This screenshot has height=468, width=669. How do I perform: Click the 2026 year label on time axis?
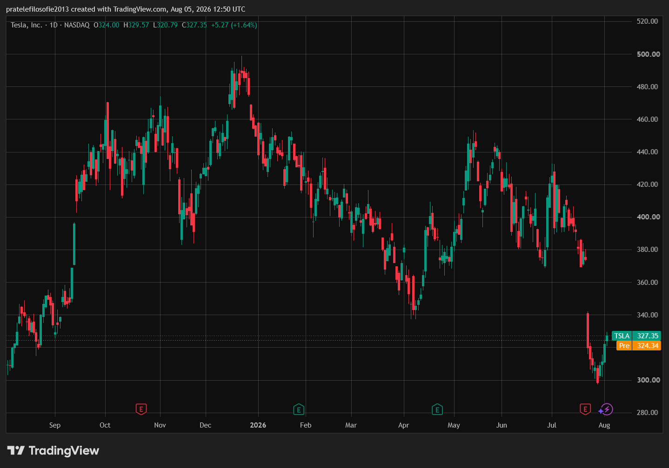coord(258,425)
